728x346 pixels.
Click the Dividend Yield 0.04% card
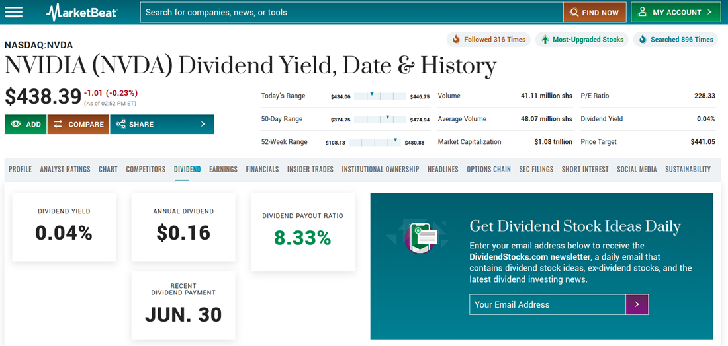[x=64, y=227]
